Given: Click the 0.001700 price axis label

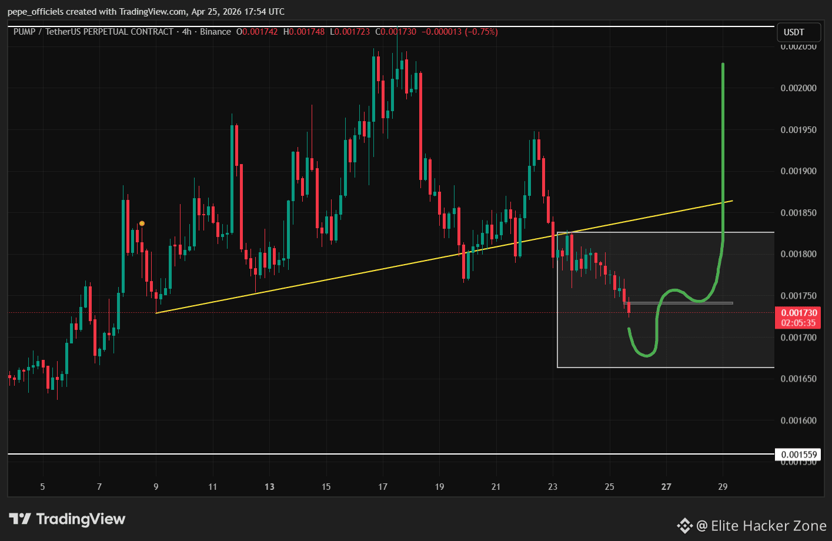Looking at the screenshot, I should click(798, 338).
